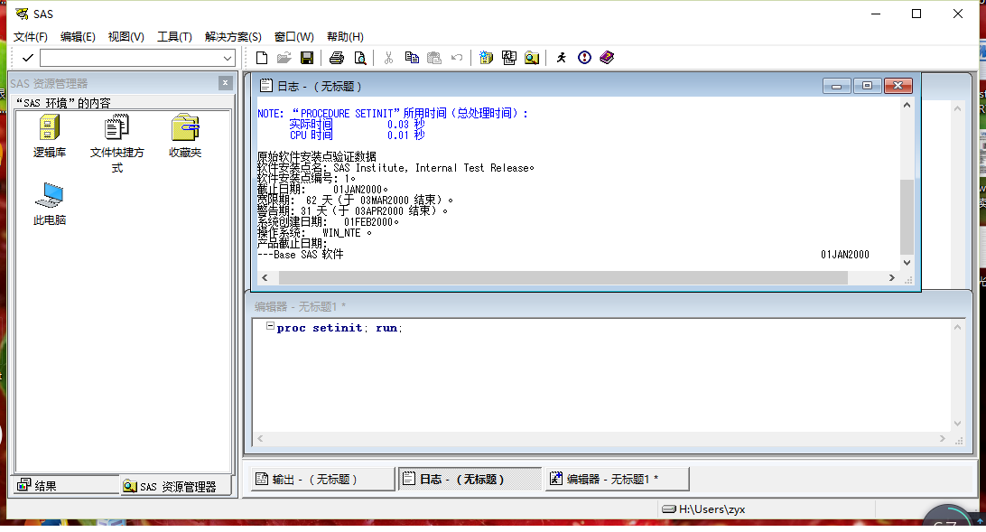
Task: Open Help via the purple book icon
Action: pos(607,58)
